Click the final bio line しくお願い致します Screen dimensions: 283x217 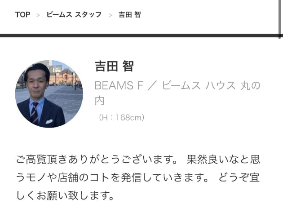click(65, 195)
